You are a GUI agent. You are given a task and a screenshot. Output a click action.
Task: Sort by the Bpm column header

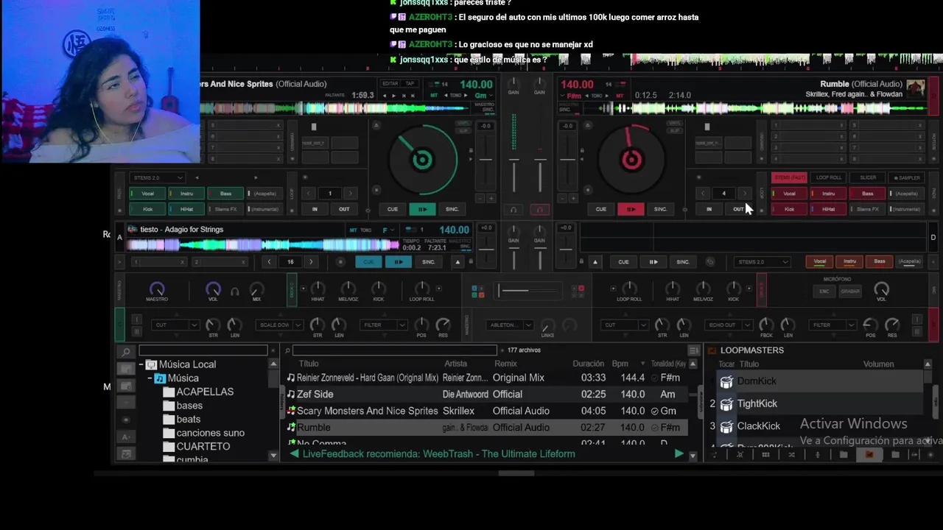coord(620,364)
